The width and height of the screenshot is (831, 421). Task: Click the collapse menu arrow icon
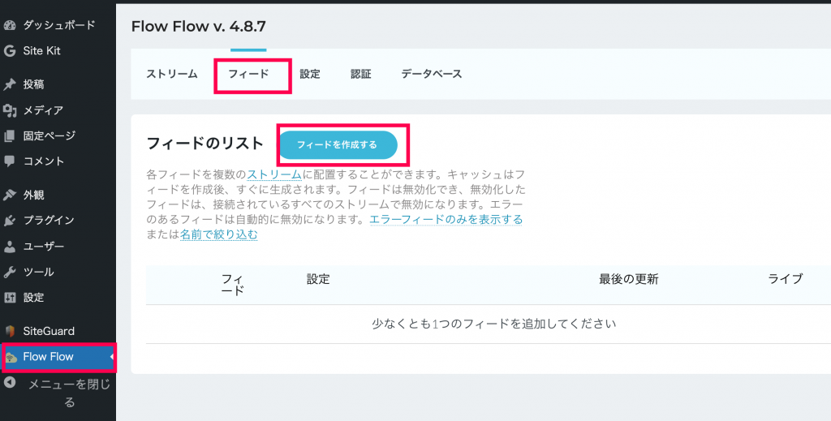point(10,382)
